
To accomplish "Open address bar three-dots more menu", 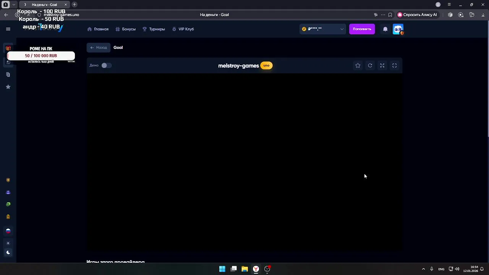I will [x=383, y=15].
